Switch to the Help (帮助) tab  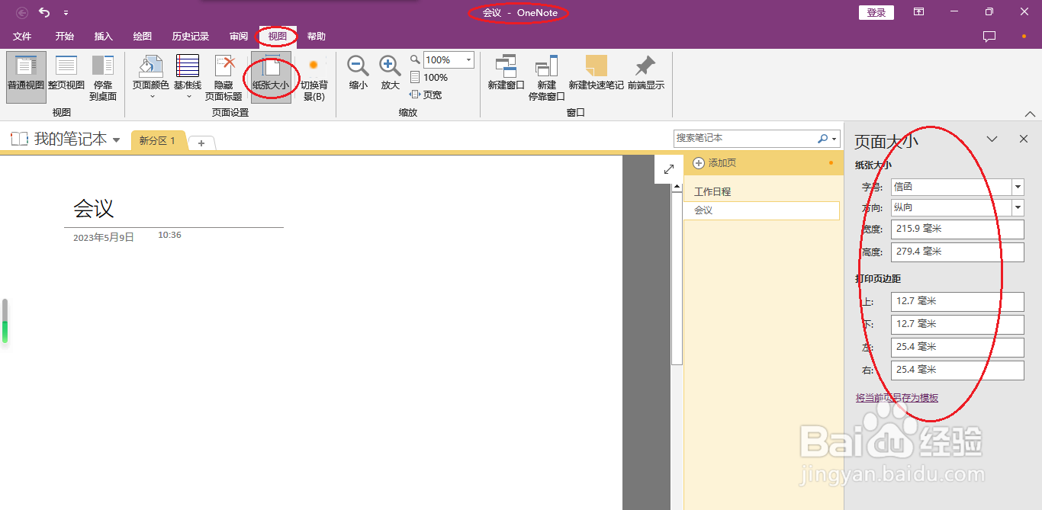coord(317,36)
